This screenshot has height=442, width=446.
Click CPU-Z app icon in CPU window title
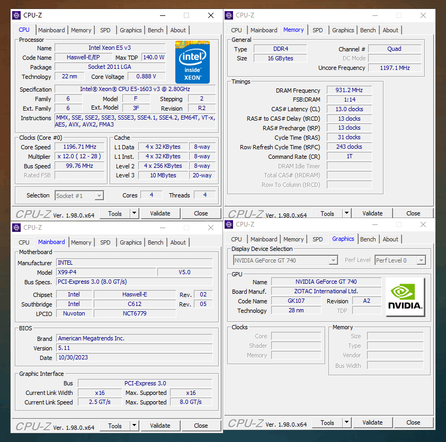coord(16,15)
